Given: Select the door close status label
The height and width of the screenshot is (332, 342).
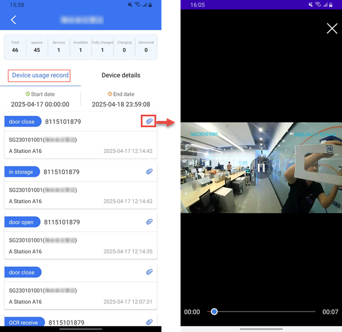Looking at the screenshot, I should 22,122.
